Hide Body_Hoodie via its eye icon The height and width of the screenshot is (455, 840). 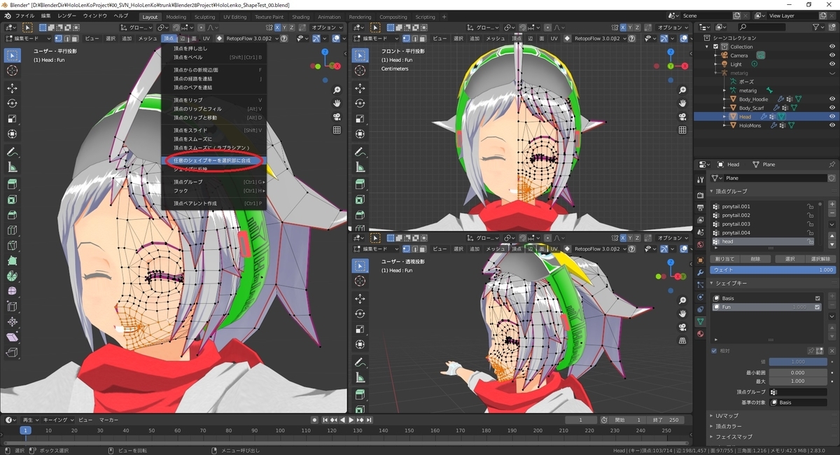tap(832, 99)
